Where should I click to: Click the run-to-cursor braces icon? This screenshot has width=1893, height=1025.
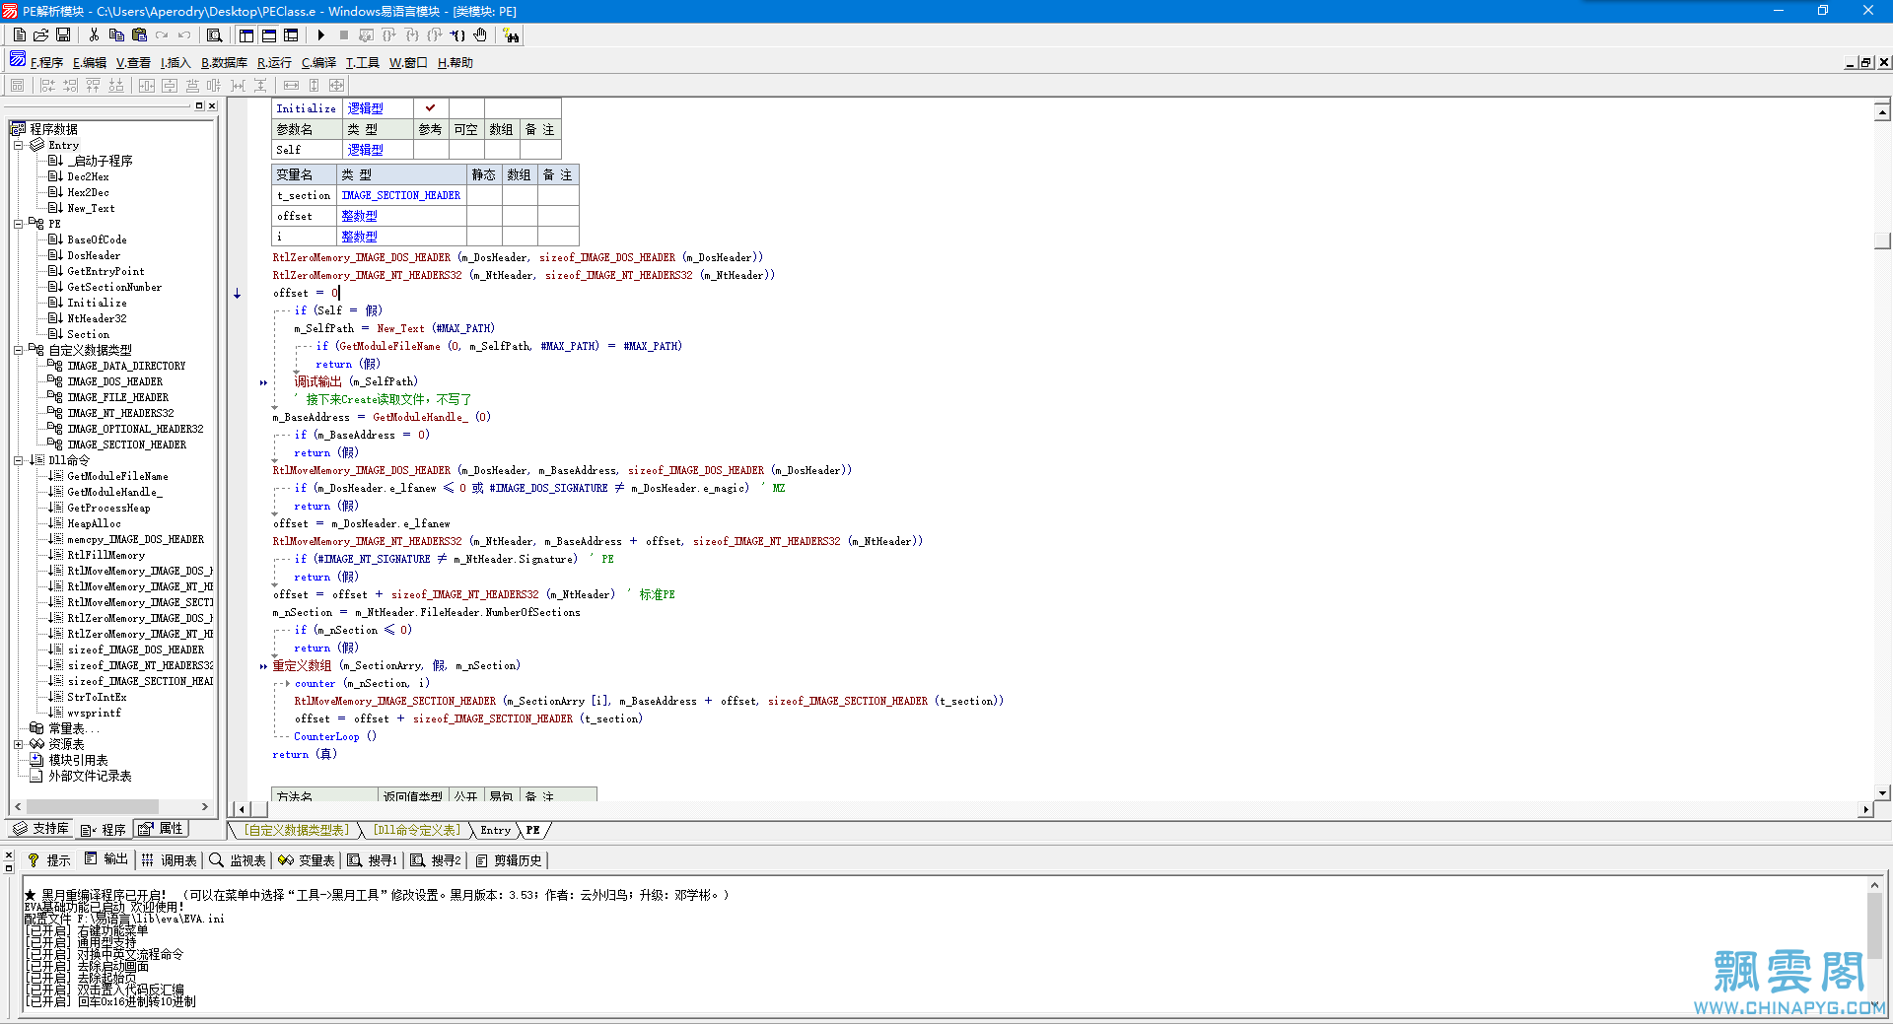(x=457, y=35)
